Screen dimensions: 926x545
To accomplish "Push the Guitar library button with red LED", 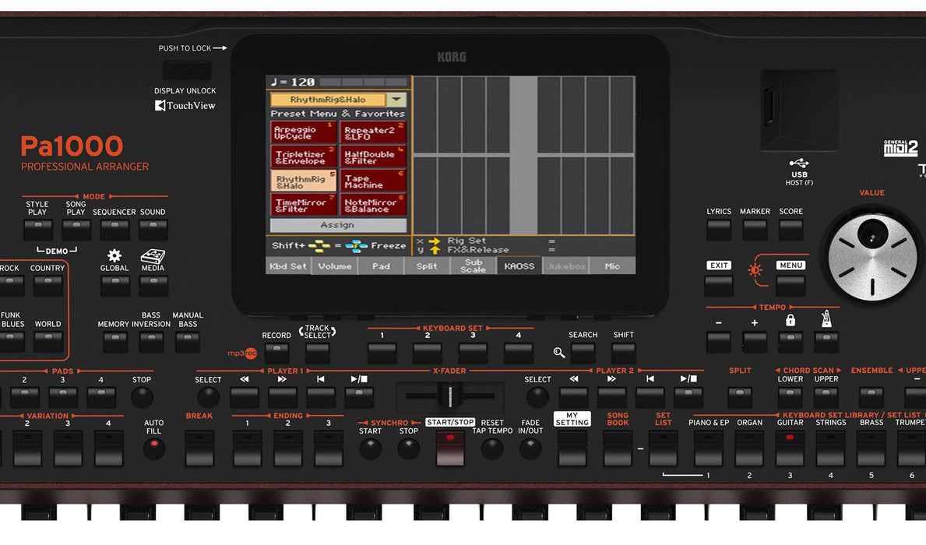I will coord(790,448).
